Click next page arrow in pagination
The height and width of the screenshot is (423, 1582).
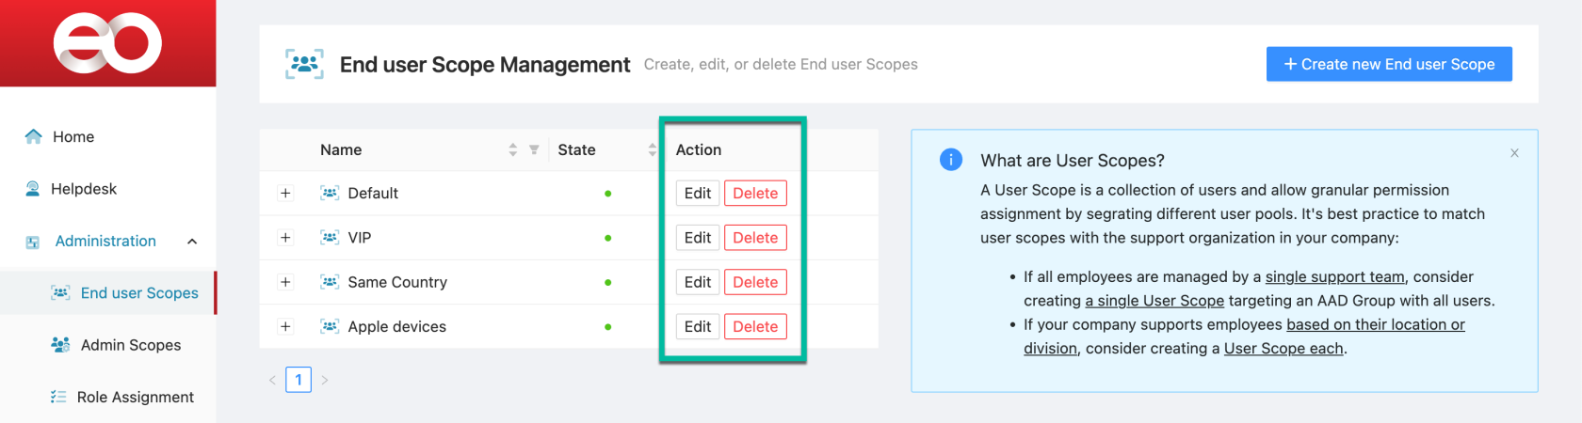(325, 380)
